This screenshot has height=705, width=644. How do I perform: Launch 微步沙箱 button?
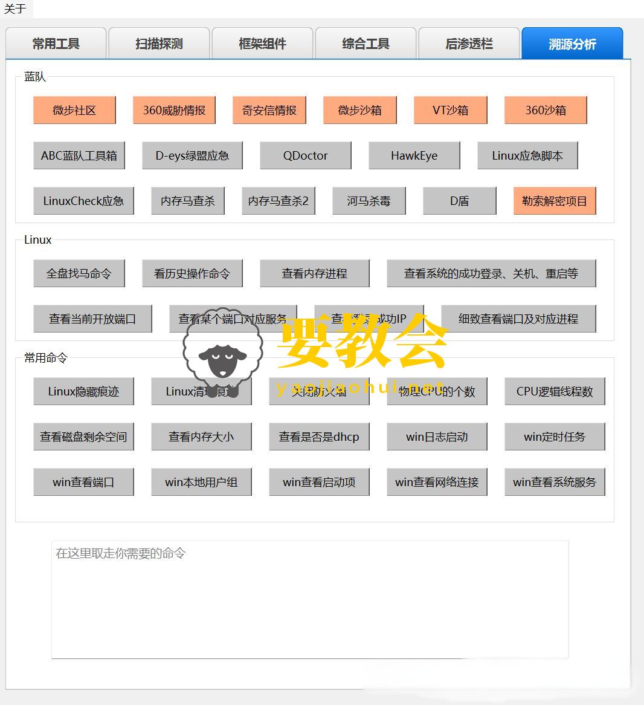click(360, 110)
